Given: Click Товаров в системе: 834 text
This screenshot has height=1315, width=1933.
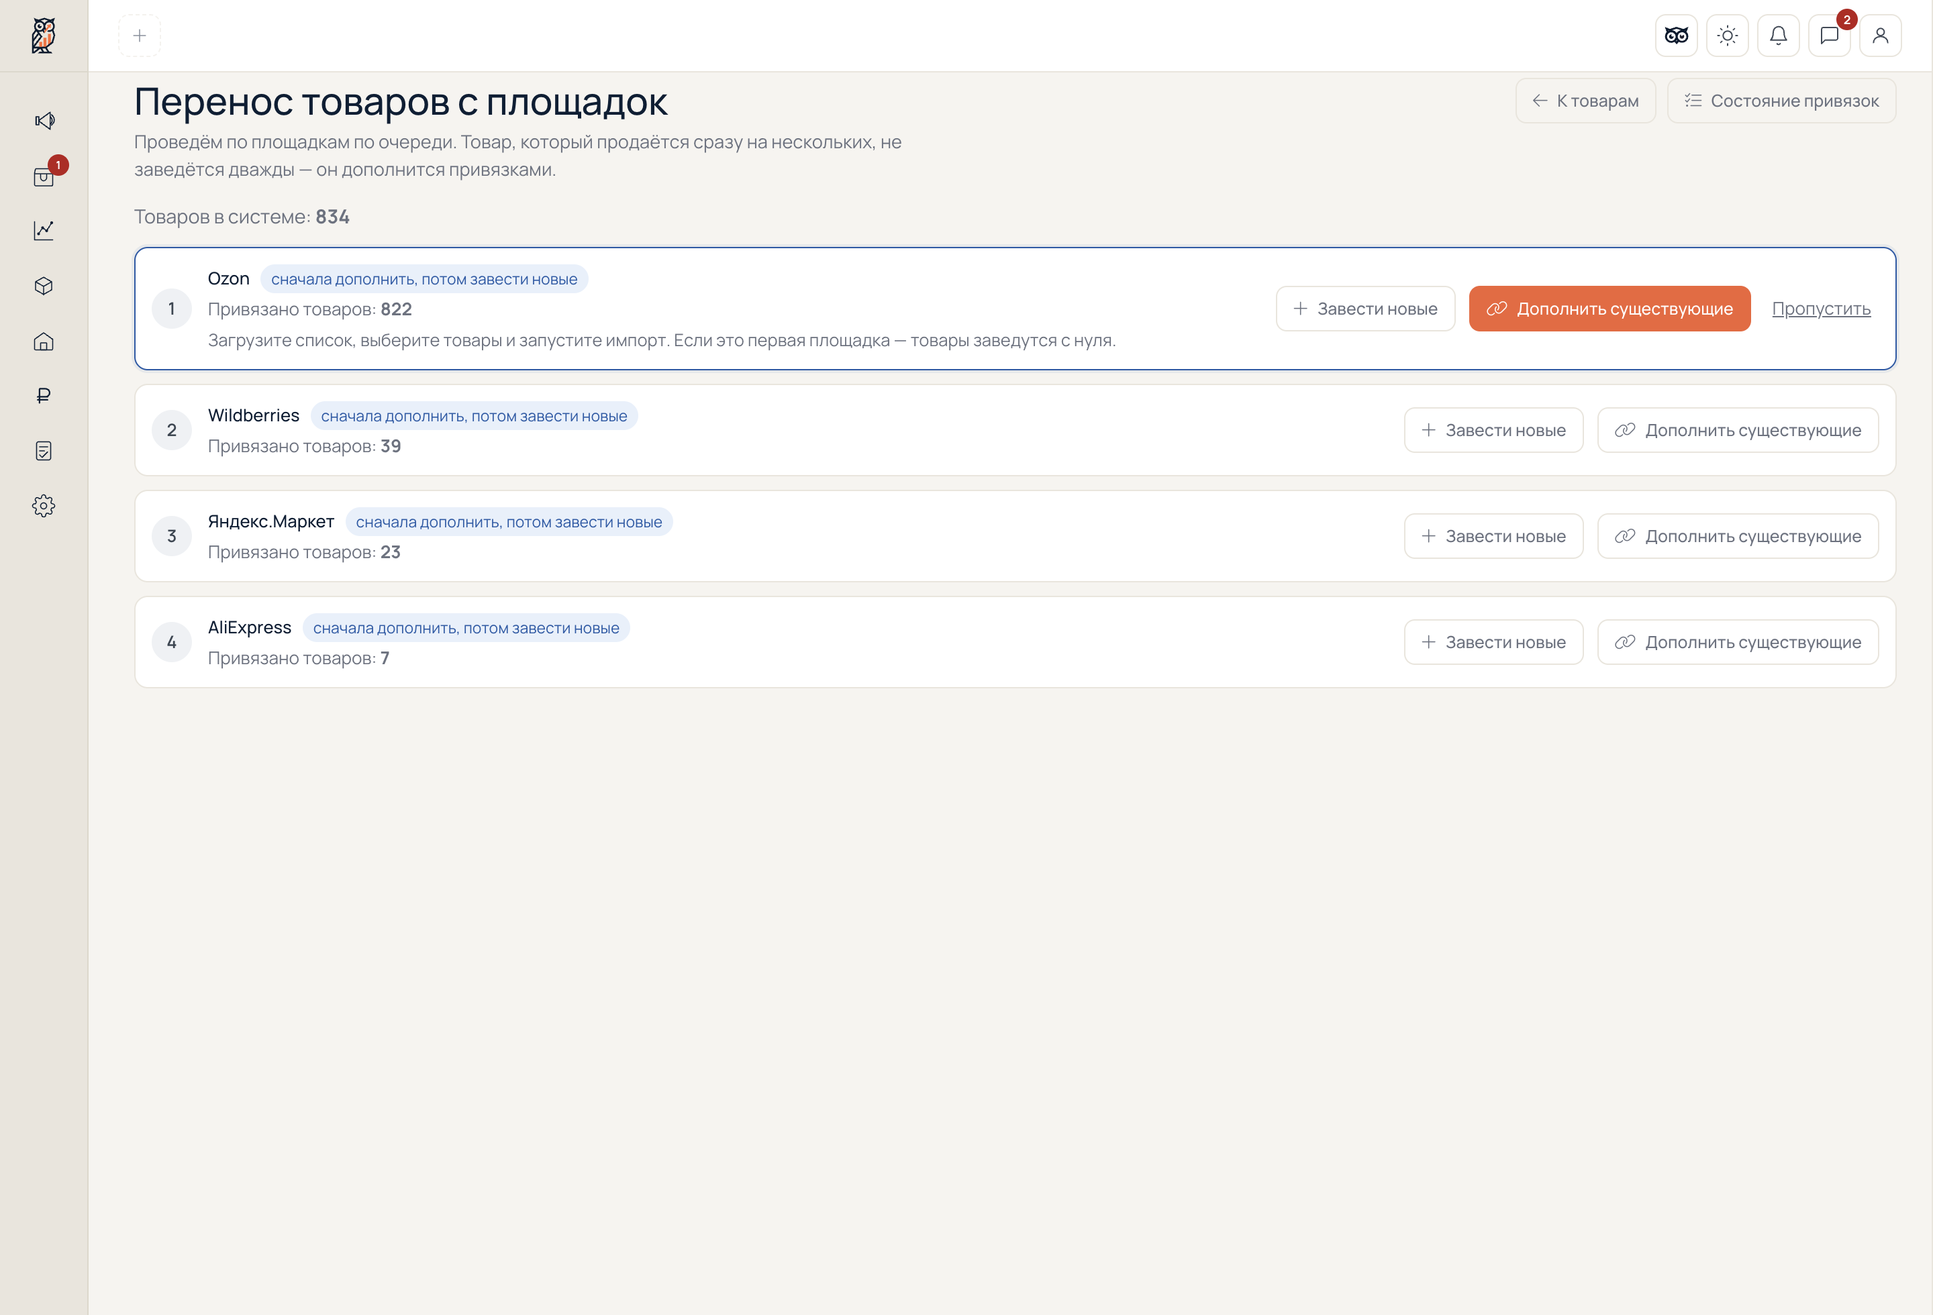Looking at the screenshot, I should point(242,217).
